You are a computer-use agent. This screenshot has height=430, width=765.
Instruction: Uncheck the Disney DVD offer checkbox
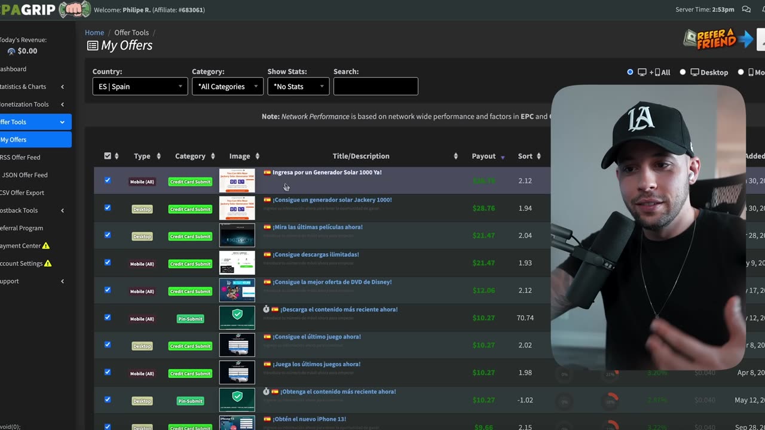108,290
